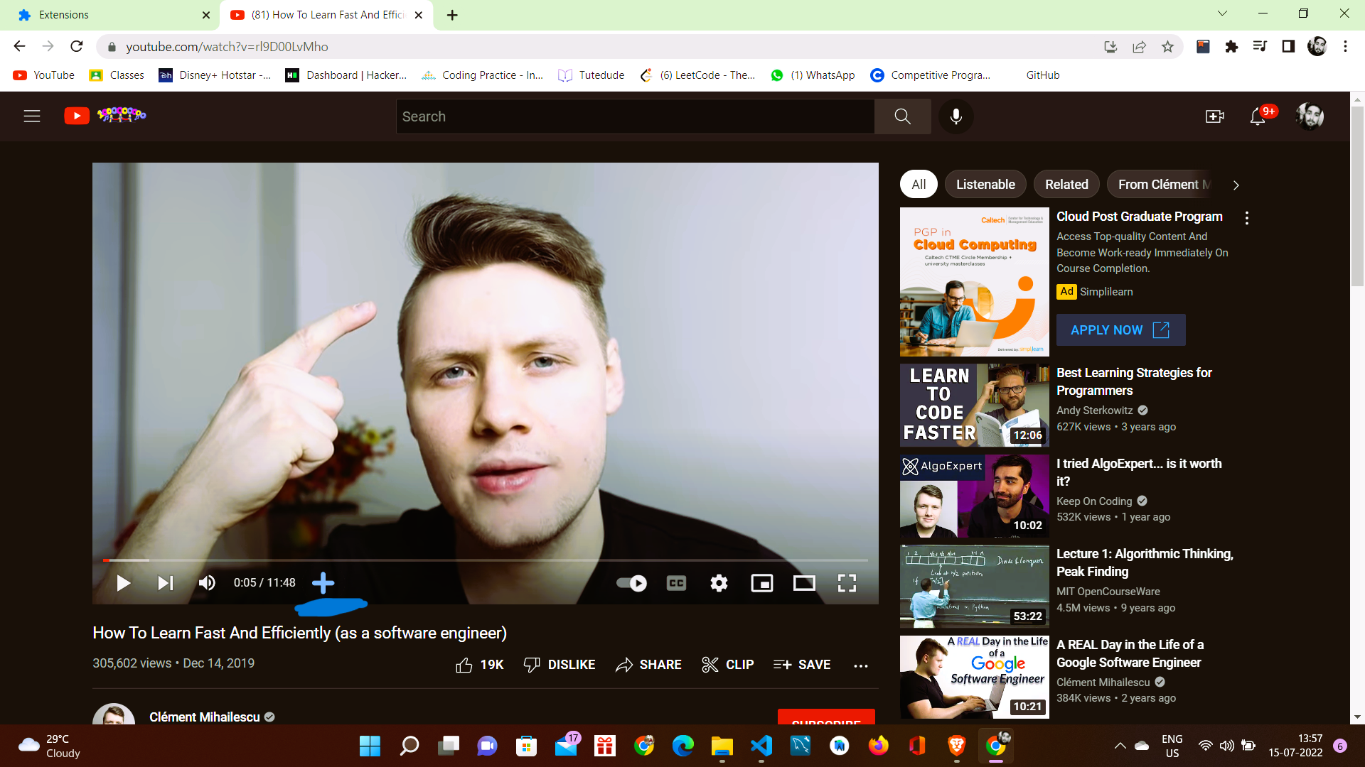
Task: Open Clément Mihailescu channel name below video
Action: pyautogui.click(x=205, y=717)
